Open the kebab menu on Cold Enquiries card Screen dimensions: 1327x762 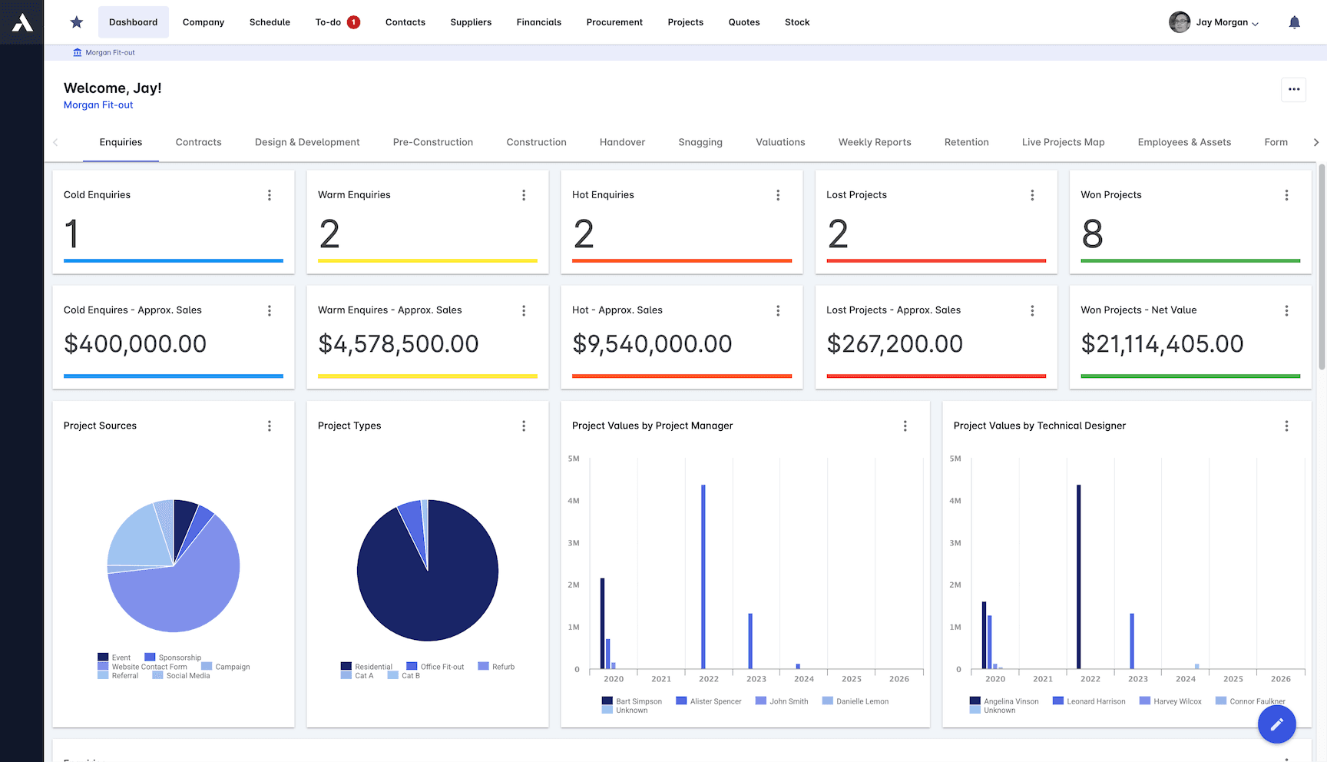[270, 195]
